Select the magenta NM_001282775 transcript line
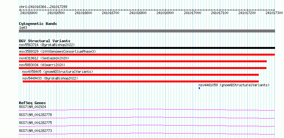Viewport: 284px width, 138px height. [147, 126]
